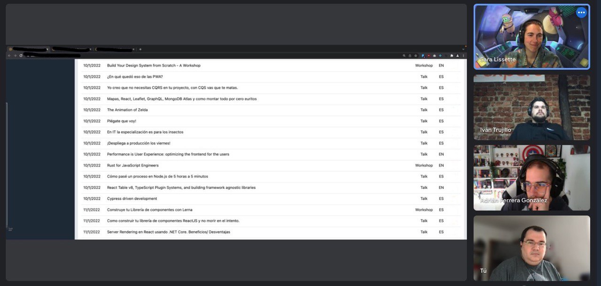Click the zoom magnifier icon in the address bar

pos(404,55)
